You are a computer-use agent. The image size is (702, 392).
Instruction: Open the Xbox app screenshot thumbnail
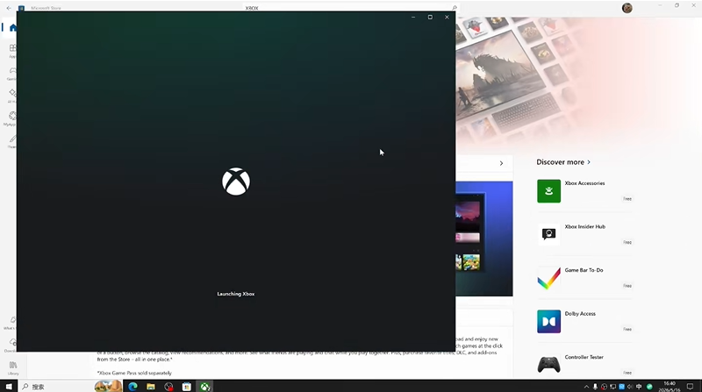[484, 239]
